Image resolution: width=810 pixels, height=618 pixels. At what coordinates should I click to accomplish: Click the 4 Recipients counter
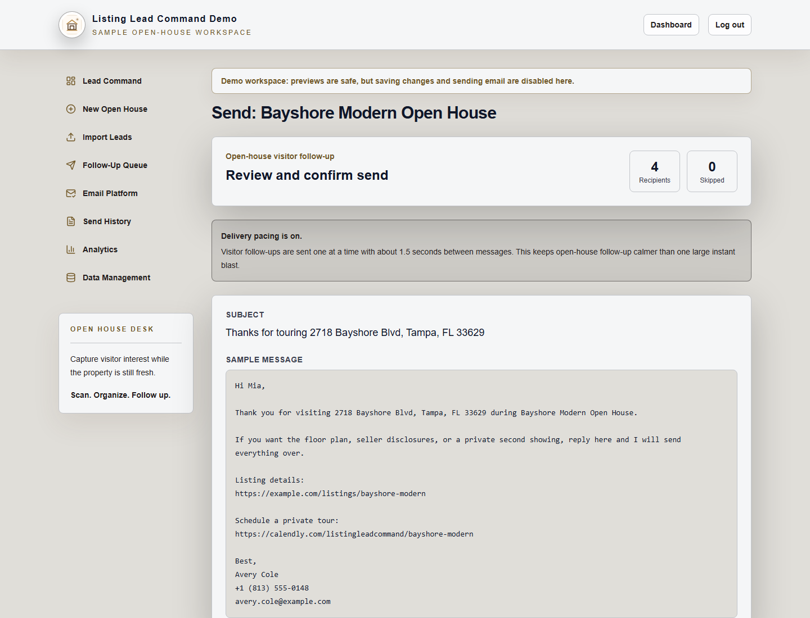[x=655, y=171]
